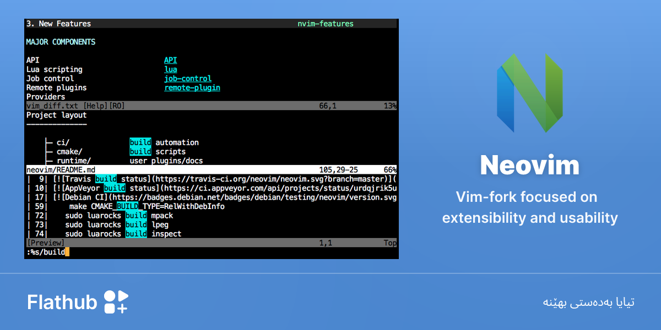Click the 'Job control' text
Viewport: 661px width, 330px height.
[x=50, y=79]
